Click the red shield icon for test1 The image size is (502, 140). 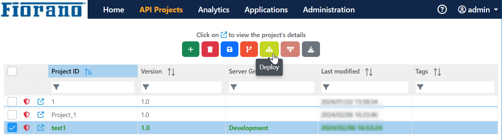[x=27, y=128]
